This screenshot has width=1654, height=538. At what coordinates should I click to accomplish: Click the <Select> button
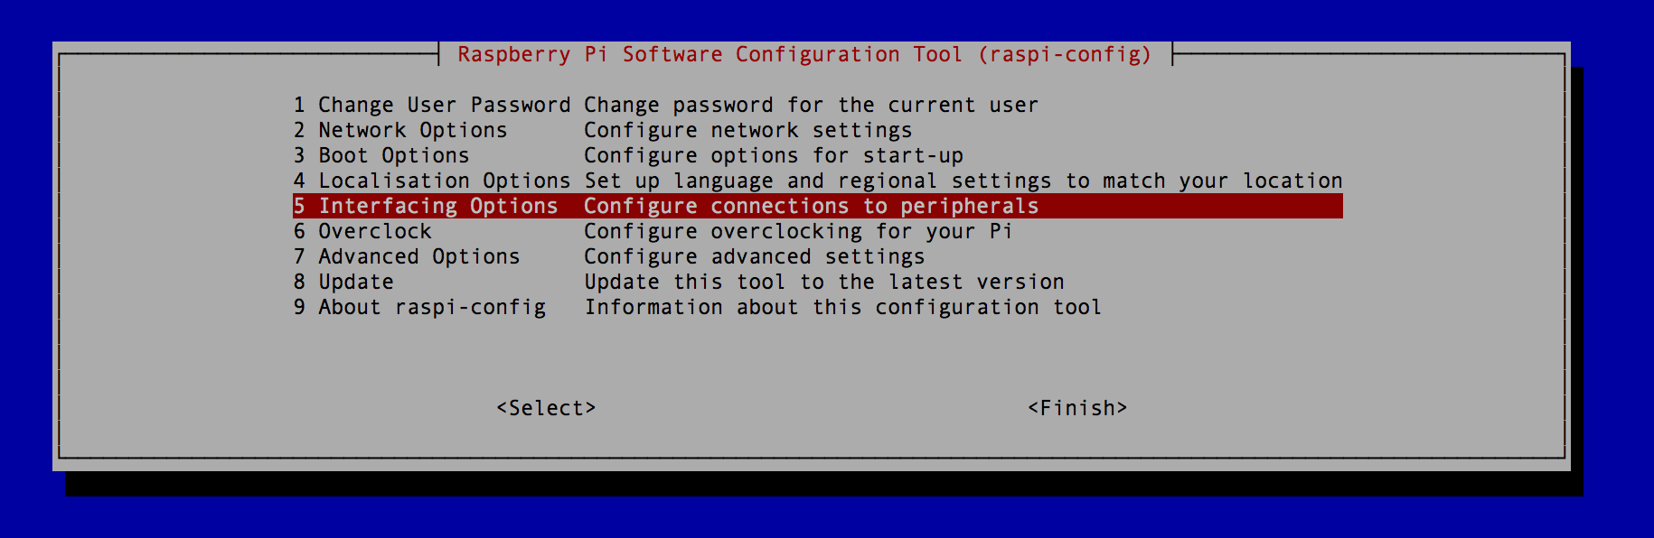(546, 408)
